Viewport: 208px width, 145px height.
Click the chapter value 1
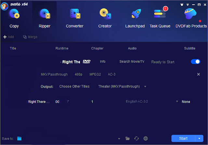click(92, 102)
